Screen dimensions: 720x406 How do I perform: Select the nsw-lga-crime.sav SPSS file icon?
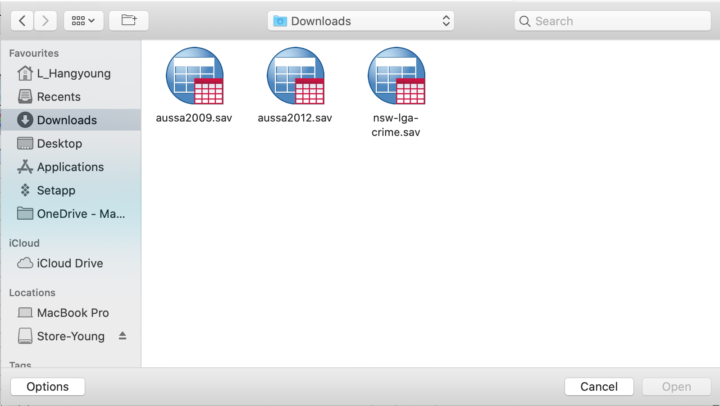click(396, 76)
